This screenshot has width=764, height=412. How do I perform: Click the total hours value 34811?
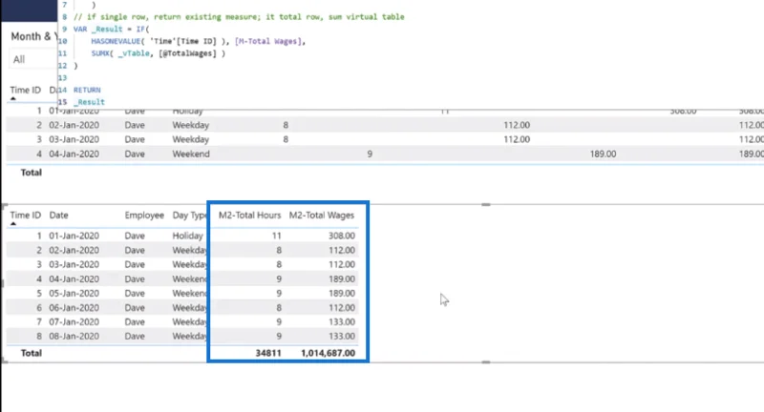point(268,353)
